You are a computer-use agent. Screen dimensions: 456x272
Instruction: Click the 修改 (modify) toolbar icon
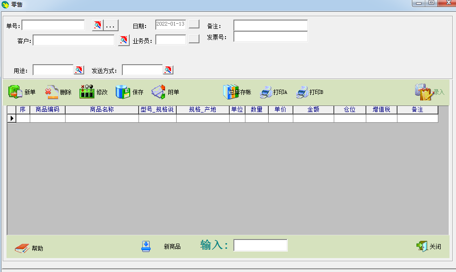pyautogui.click(x=86, y=92)
